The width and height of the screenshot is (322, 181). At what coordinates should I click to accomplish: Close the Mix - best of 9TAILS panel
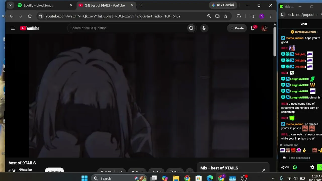pyautogui.click(x=264, y=170)
